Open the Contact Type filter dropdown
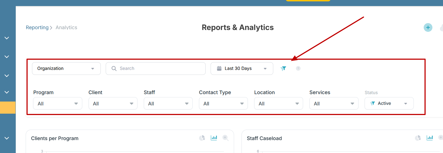The width and height of the screenshot is (443, 153). pos(223,103)
